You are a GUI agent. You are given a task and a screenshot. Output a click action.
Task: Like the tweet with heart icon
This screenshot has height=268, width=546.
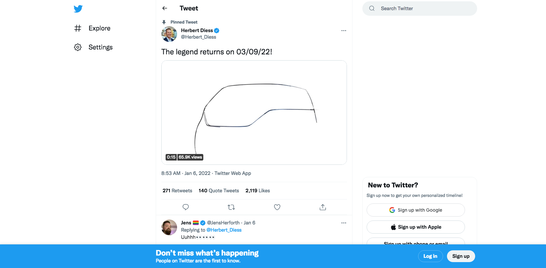(277, 207)
